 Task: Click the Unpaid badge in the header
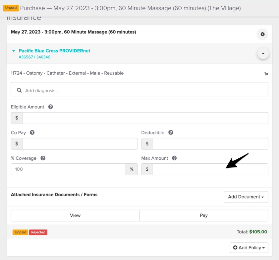click(11, 8)
